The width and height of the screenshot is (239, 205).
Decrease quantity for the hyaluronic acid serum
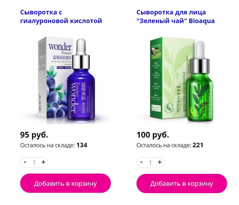[25, 162]
